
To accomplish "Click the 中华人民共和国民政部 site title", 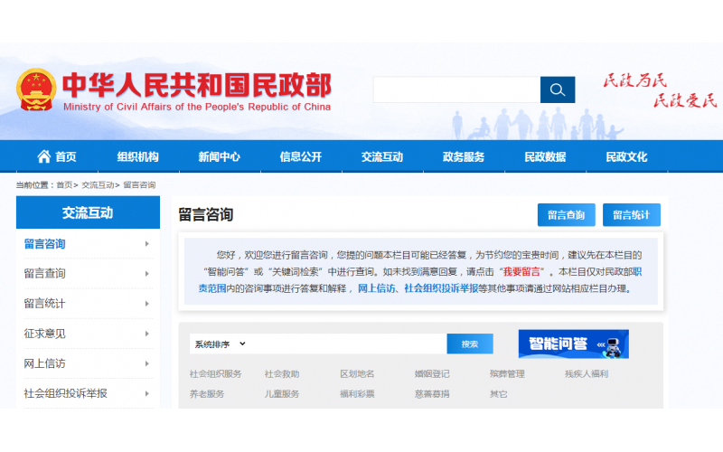I will (x=197, y=85).
